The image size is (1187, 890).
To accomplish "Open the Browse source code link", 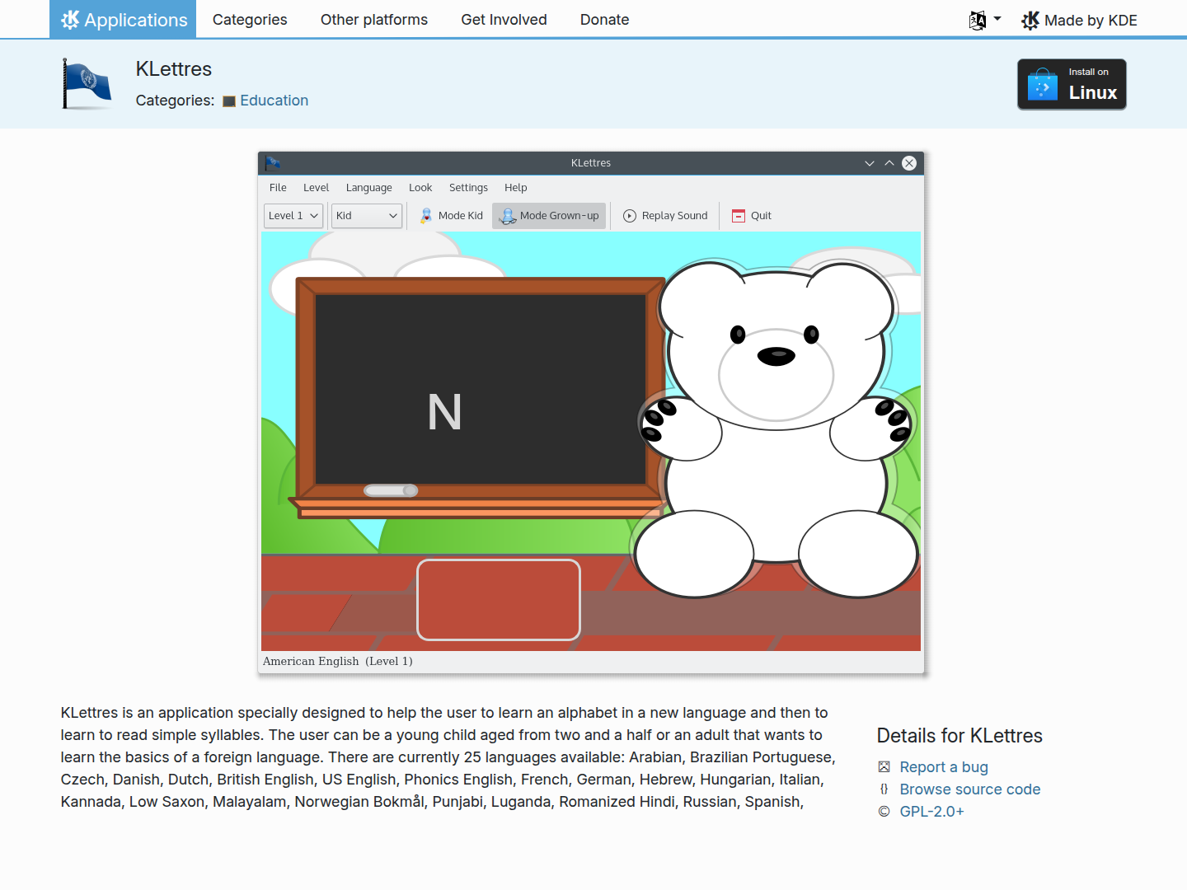I will click(970, 789).
